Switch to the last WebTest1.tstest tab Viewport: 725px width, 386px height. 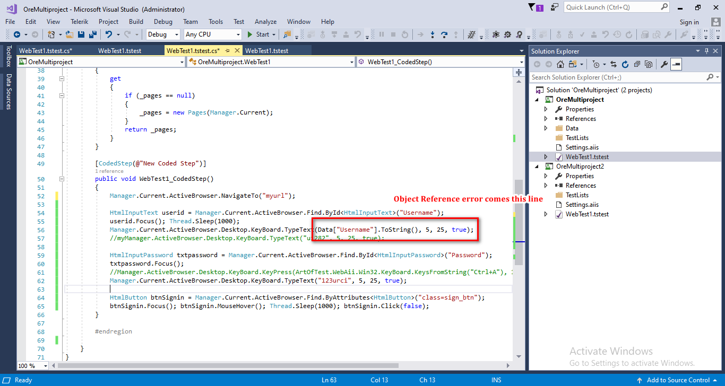click(x=266, y=51)
